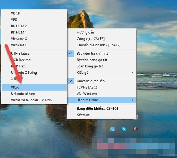Choose the VIQR encoding
Viewport: 177px width, 158px height.
click(x=15, y=87)
